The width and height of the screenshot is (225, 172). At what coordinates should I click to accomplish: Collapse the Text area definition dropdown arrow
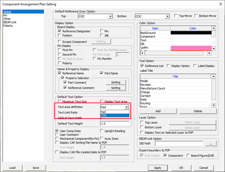pos(127,107)
